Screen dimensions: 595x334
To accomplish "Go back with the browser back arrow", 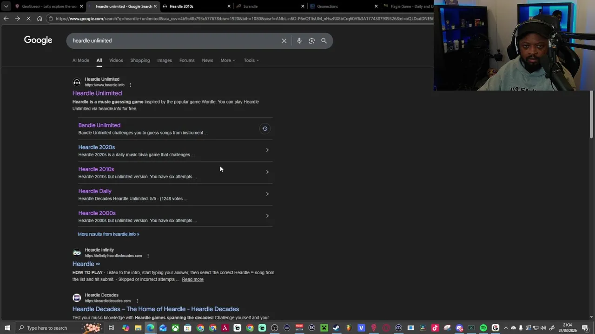I will [6, 19].
